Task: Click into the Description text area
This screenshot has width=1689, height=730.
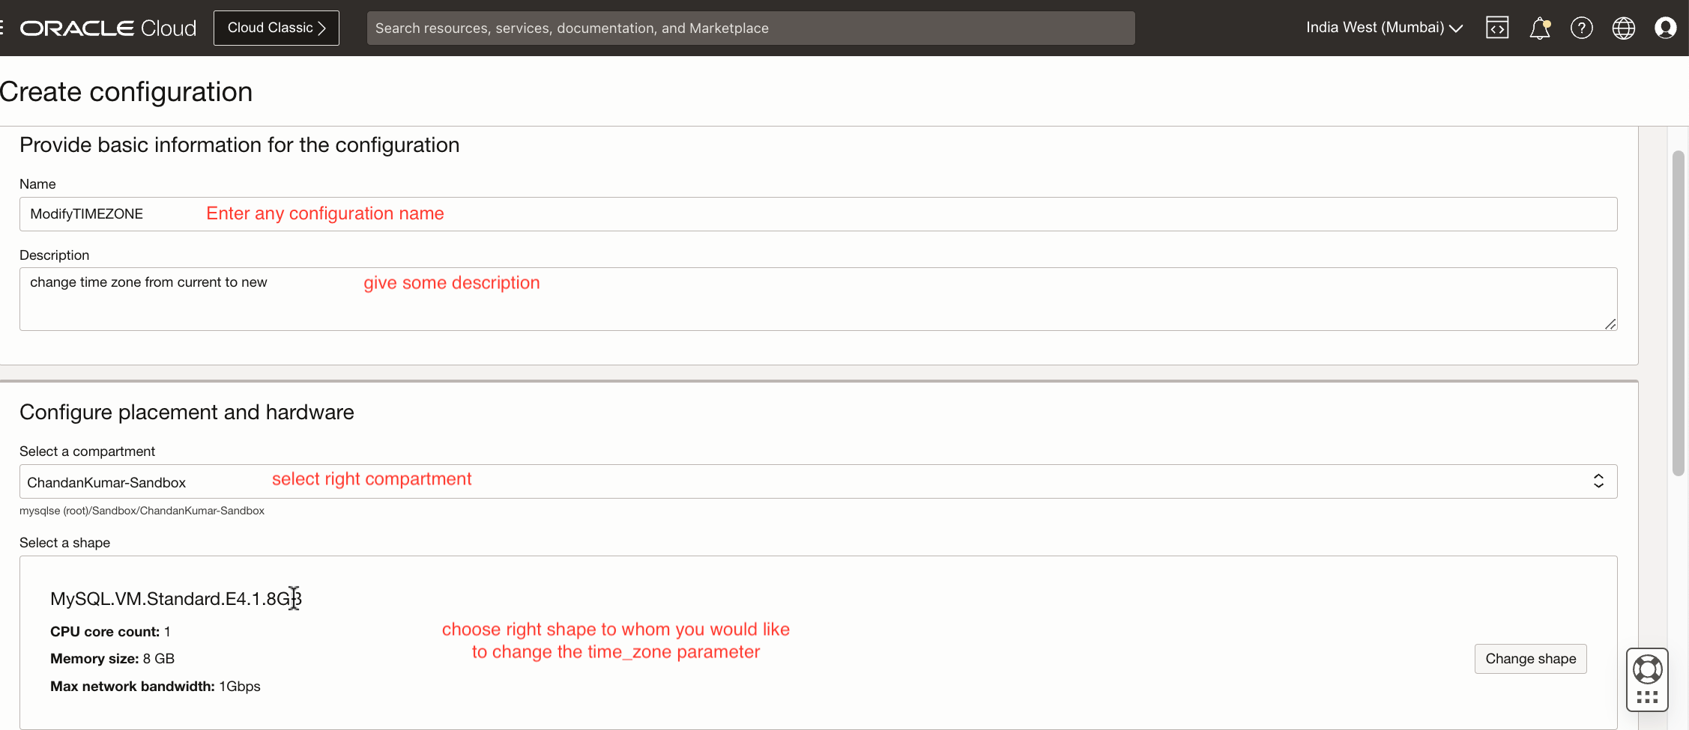Action: [x=818, y=299]
